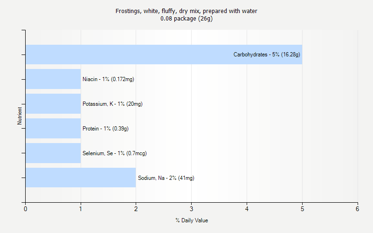The height and width of the screenshot is (233, 373).
Task: Click the "Carbohydrates - 5% (16.28g)" label
Action: tap(267, 55)
